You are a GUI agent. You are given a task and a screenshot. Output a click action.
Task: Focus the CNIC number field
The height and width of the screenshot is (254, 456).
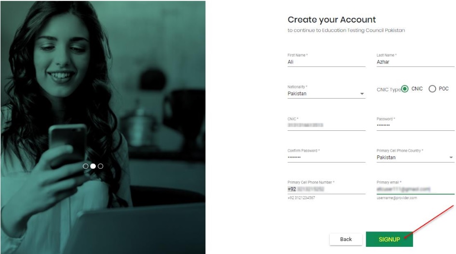coord(326,126)
